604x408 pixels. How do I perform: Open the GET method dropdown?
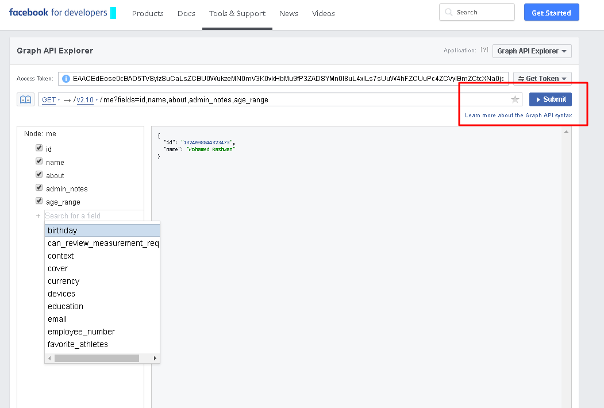click(51, 100)
